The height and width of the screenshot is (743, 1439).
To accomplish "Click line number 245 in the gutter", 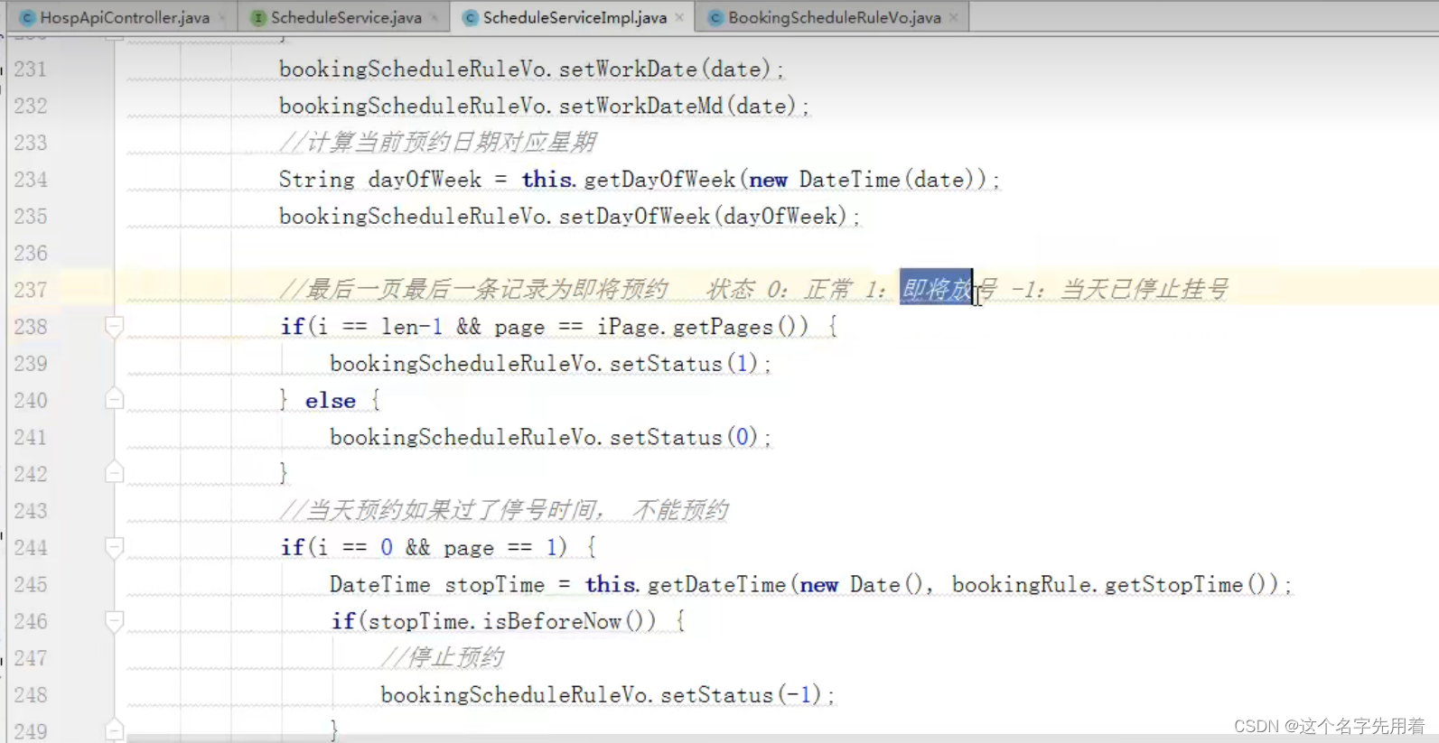I will coord(30,585).
